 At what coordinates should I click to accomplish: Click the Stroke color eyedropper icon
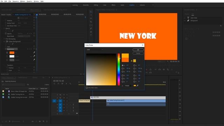34,56
